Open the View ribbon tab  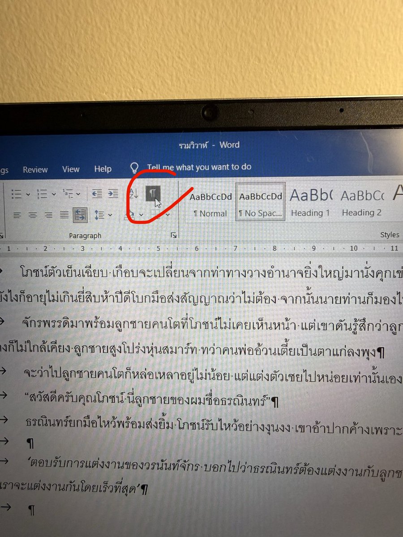[x=71, y=169]
